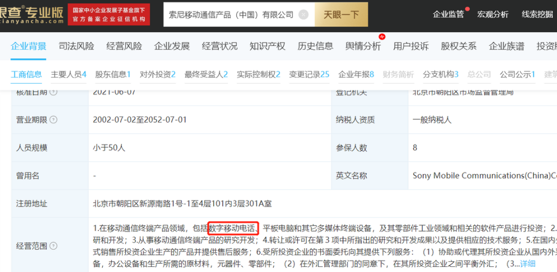Select the registered address 北京市朝阳区新源南路1号

pyautogui.click(x=182, y=204)
